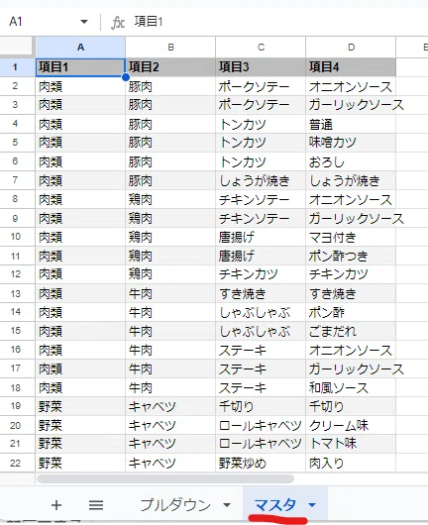
Task: Click row 12 column C チキンカツ
Action: [x=261, y=274]
